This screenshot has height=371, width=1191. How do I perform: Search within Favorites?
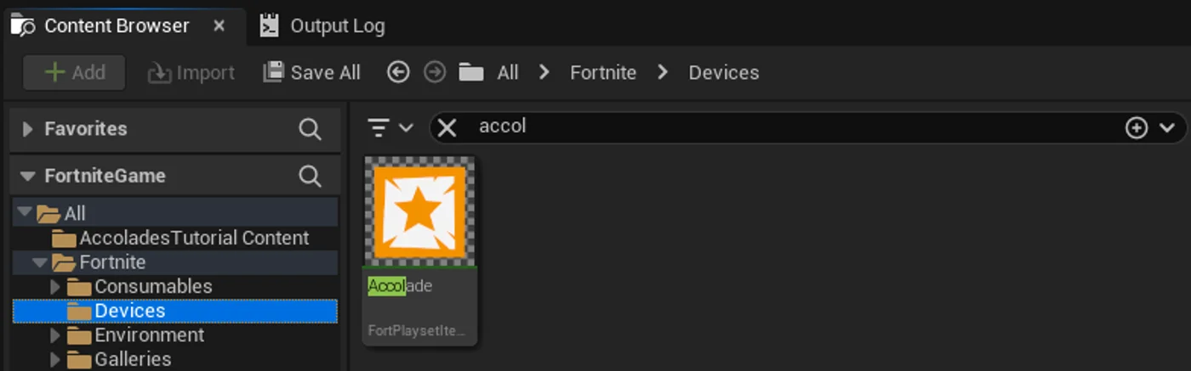(x=311, y=129)
